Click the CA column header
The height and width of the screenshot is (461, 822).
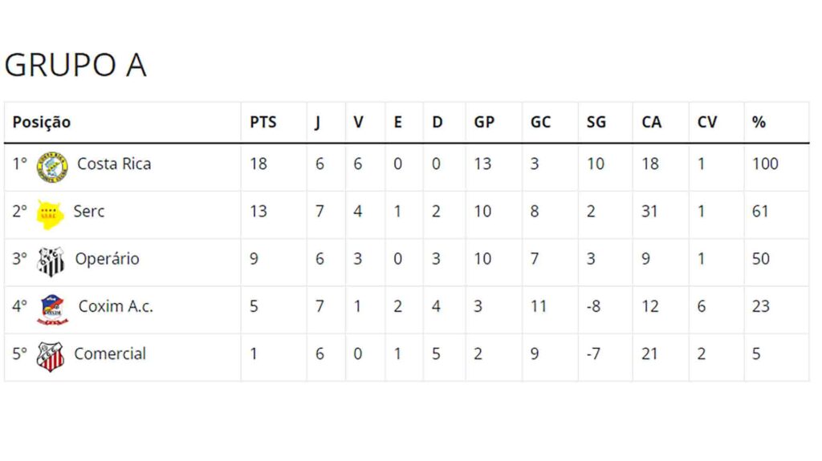pyautogui.click(x=652, y=123)
